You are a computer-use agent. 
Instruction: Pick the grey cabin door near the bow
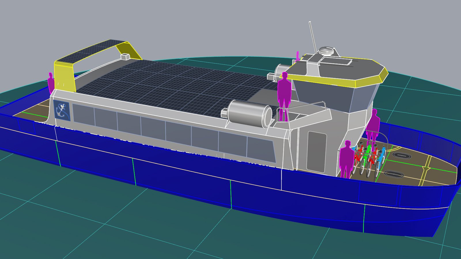[316, 152]
